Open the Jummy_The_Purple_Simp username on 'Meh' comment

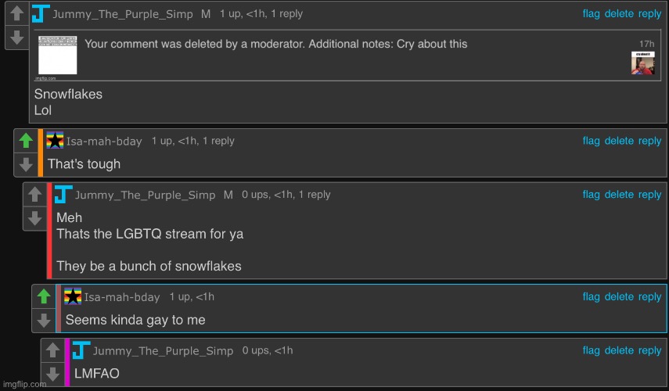click(x=145, y=195)
